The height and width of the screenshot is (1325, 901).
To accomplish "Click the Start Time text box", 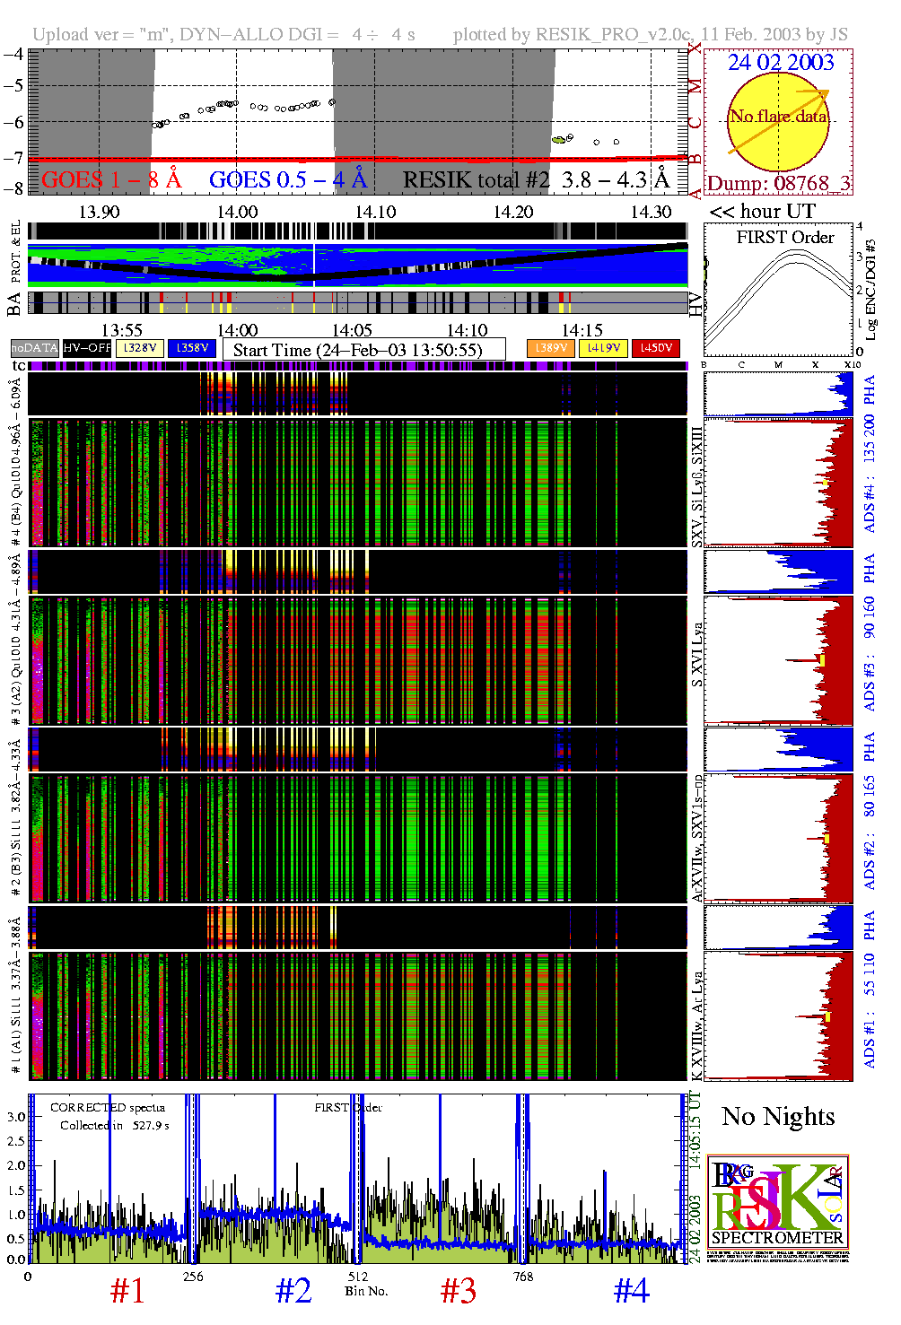I will click(363, 350).
